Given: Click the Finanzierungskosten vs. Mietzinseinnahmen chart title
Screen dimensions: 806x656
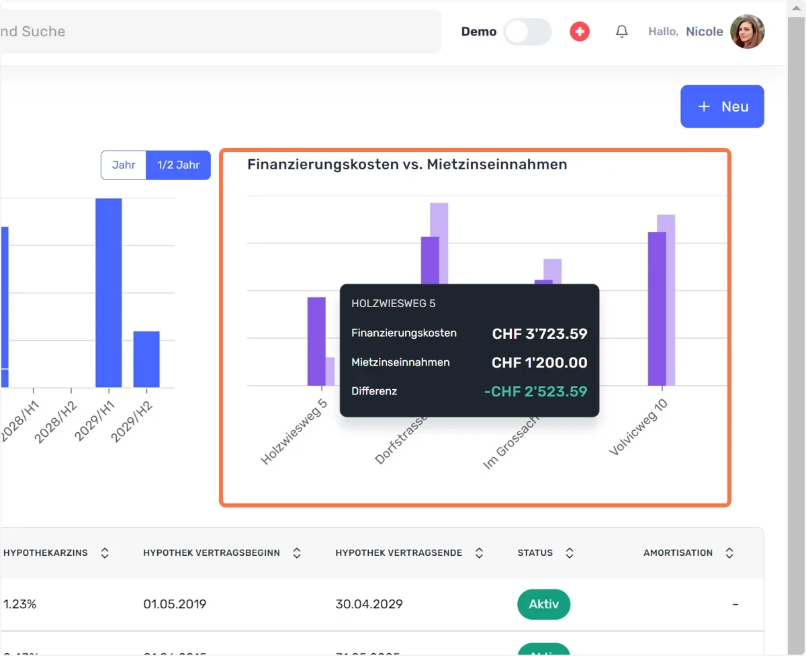Looking at the screenshot, I should 407,164.
